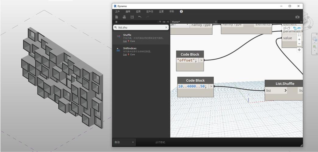This screenshot has width=318, height=152.
Task: Open the 文件 (File) menu
Action: [117, 12]
